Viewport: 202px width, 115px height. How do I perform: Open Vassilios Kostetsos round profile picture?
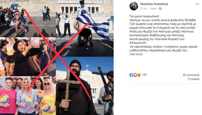click(134, 6)
